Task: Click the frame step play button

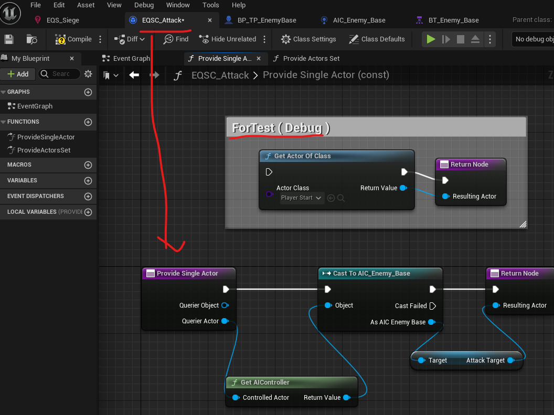Action: (x=446, y=39)
